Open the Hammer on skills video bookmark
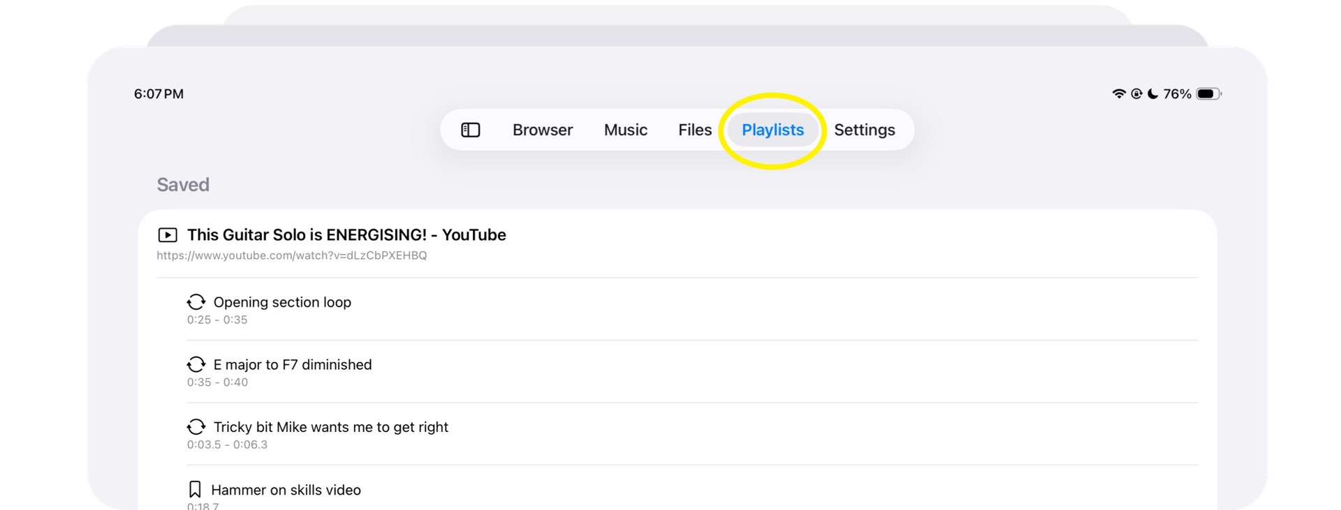1341x510 pixels. [286, 490]
